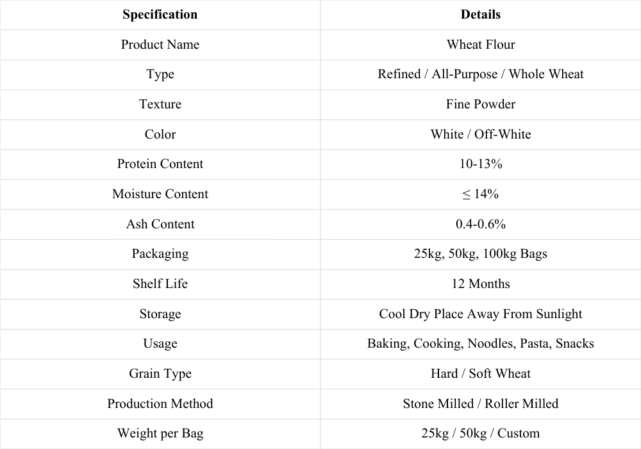This screenshot has height=449, width=641.
Task: Select the ≤ 14% value
Action: pyautogui.click(x=480, y=194)
